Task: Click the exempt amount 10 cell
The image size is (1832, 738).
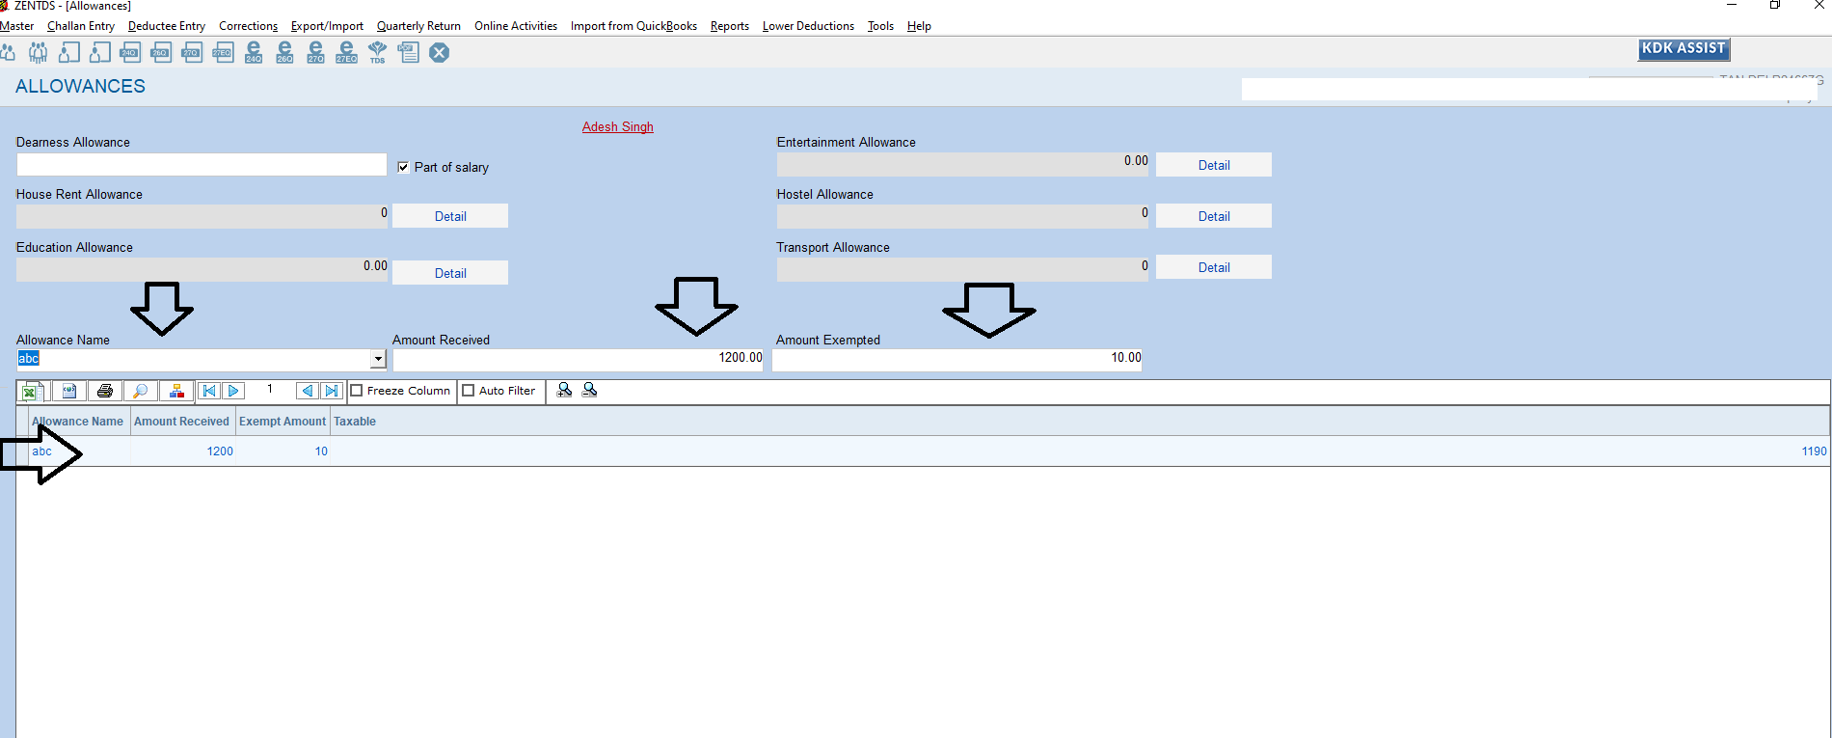Action: [283, 451]
